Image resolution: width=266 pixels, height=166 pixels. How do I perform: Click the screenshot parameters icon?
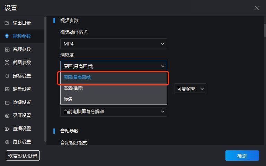click(x=7, y=63)
